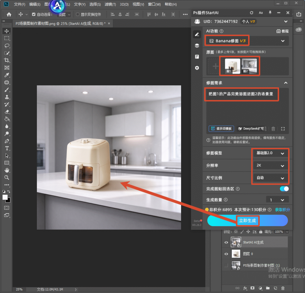Expand the prompt box to fullscreen
The image size is (305, 293).
[x=283, y=129]
